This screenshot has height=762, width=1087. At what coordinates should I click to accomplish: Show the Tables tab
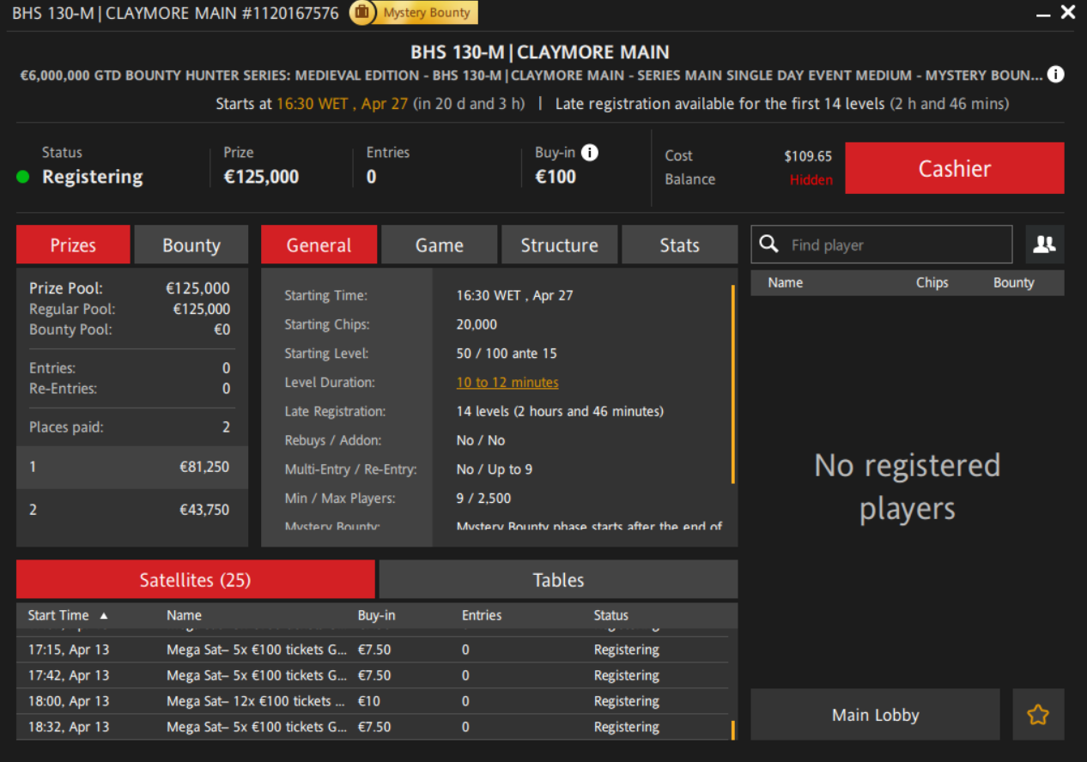[x=558, y=580]
